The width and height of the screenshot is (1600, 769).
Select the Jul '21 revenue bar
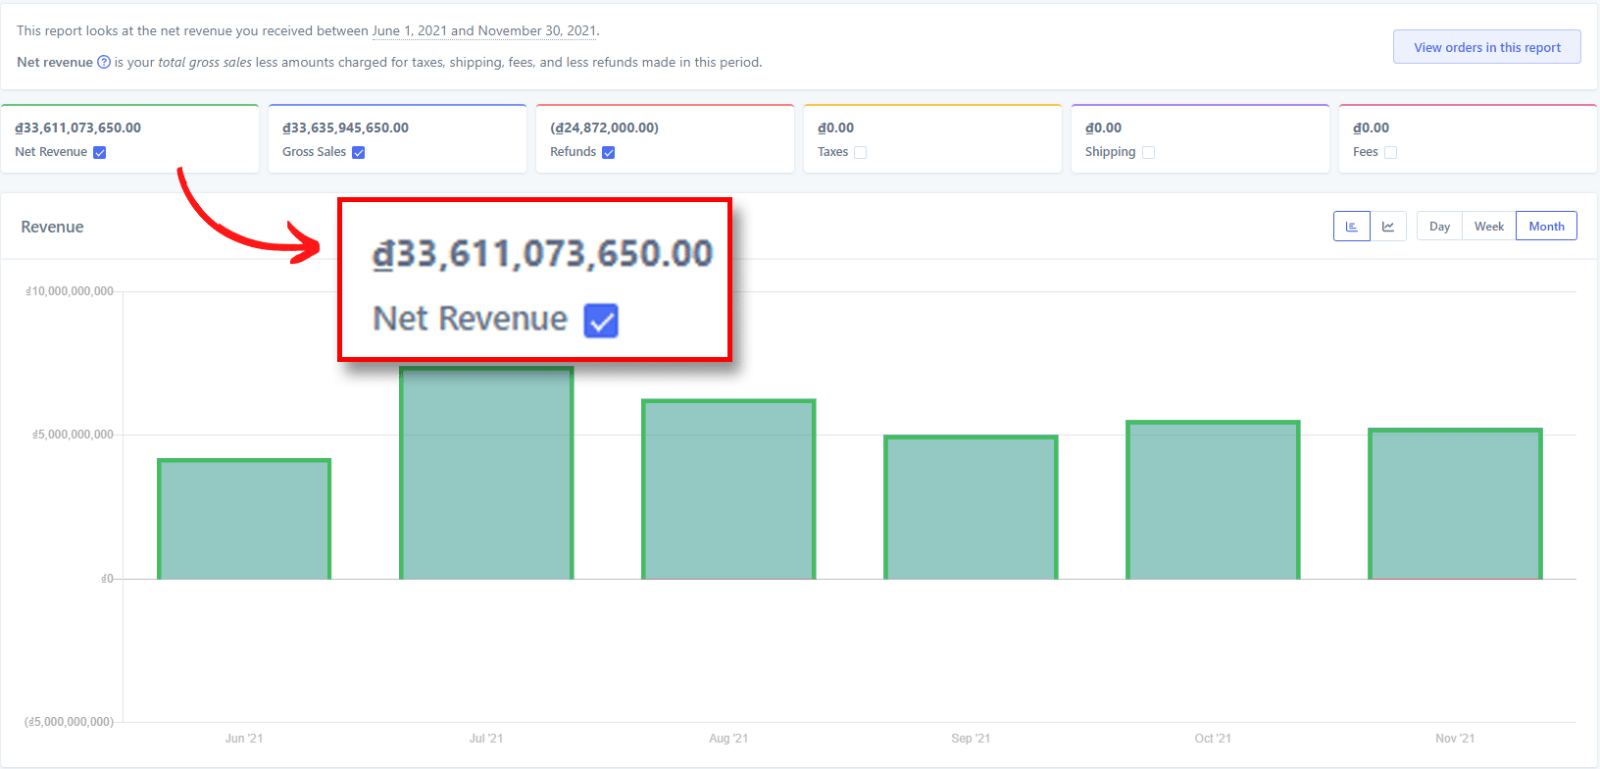(486, 473)
